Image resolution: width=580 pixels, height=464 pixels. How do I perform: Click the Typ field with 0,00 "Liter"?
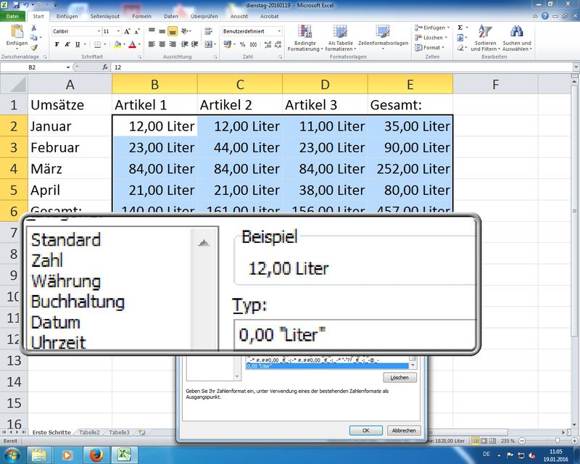[x=355, y=334]
